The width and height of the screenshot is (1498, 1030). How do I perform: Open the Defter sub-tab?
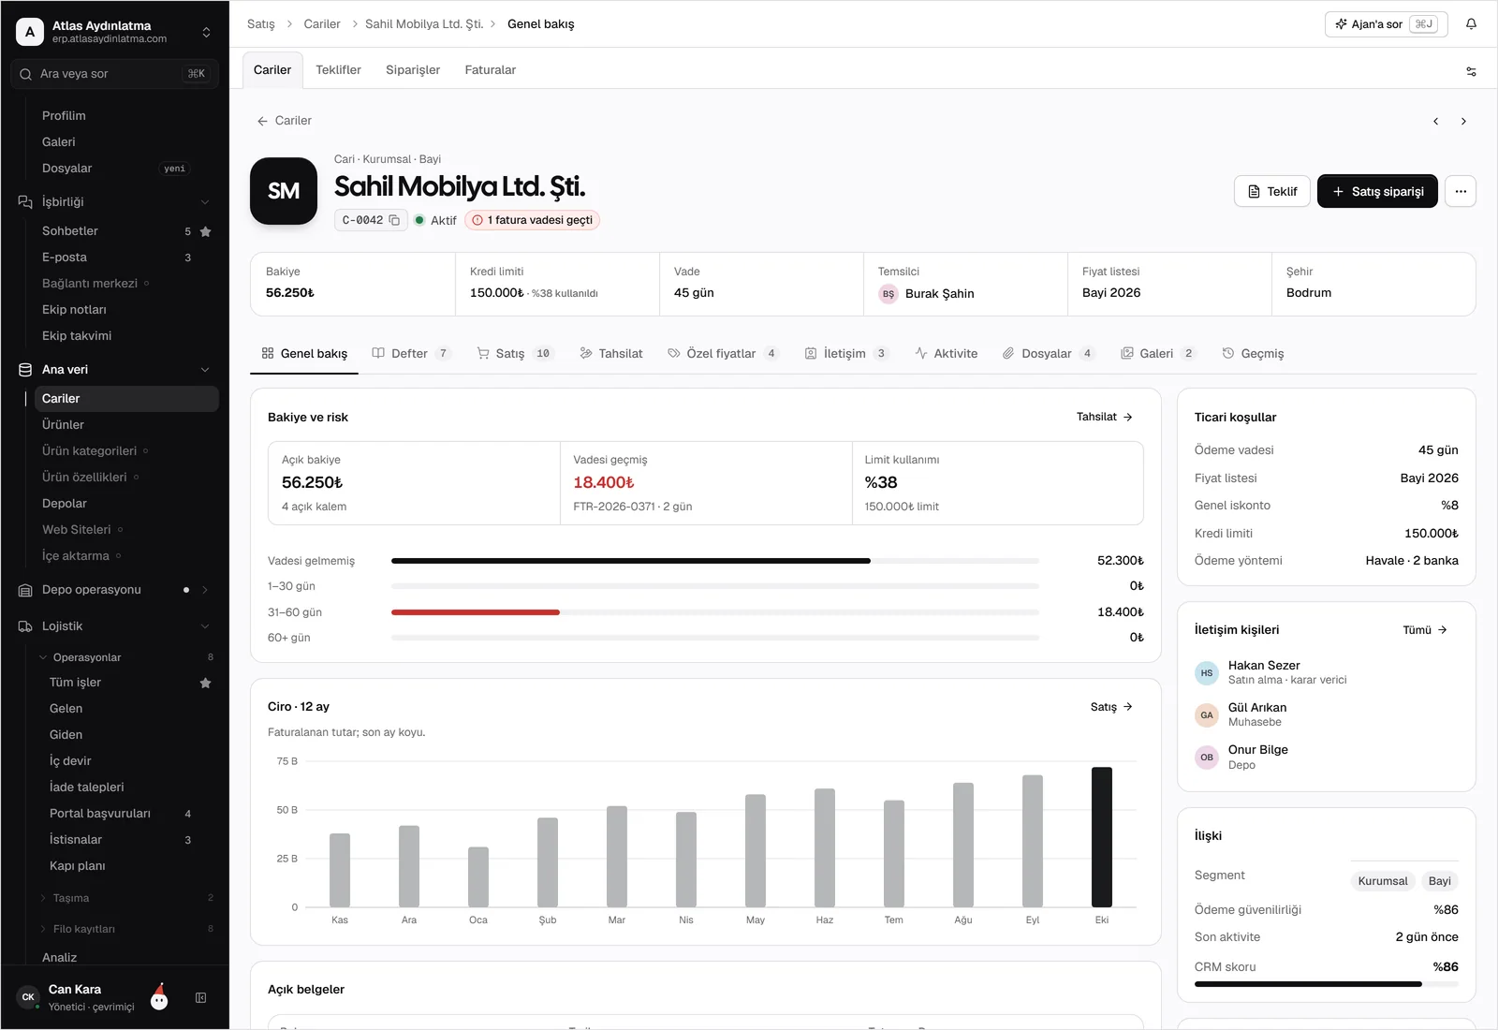[x=412, y=354]
